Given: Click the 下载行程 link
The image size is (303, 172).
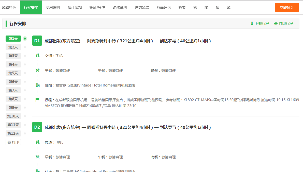Looking at the screenshot, I should [x=262, y=24].
